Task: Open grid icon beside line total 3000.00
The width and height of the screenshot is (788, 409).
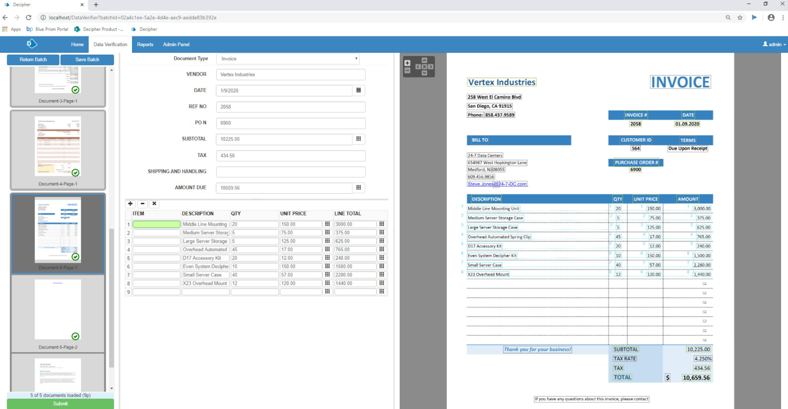Action: (x=381, y=224)
